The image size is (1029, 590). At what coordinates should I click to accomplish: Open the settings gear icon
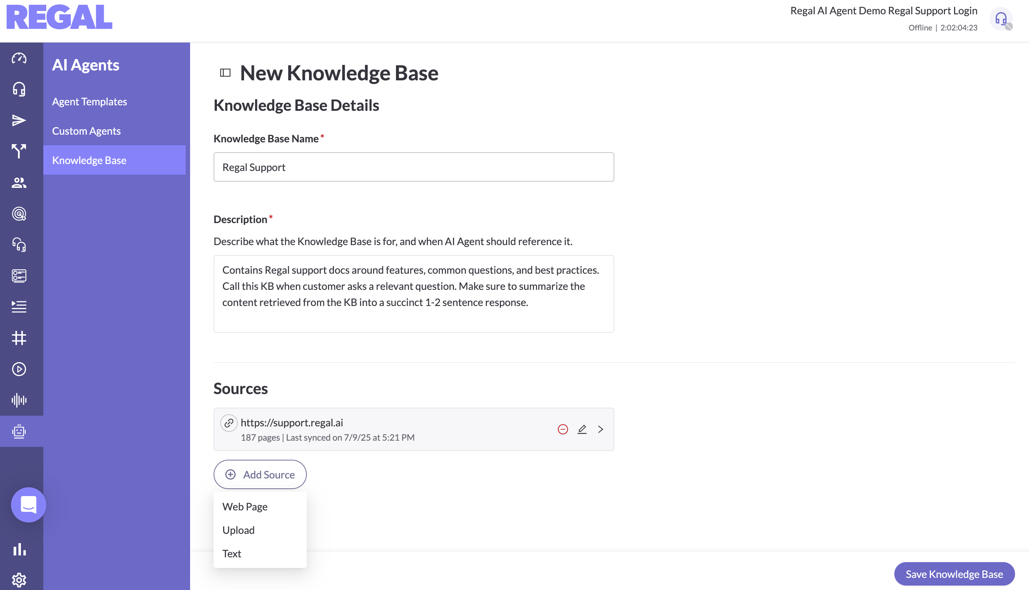click(x=19, y=580)
